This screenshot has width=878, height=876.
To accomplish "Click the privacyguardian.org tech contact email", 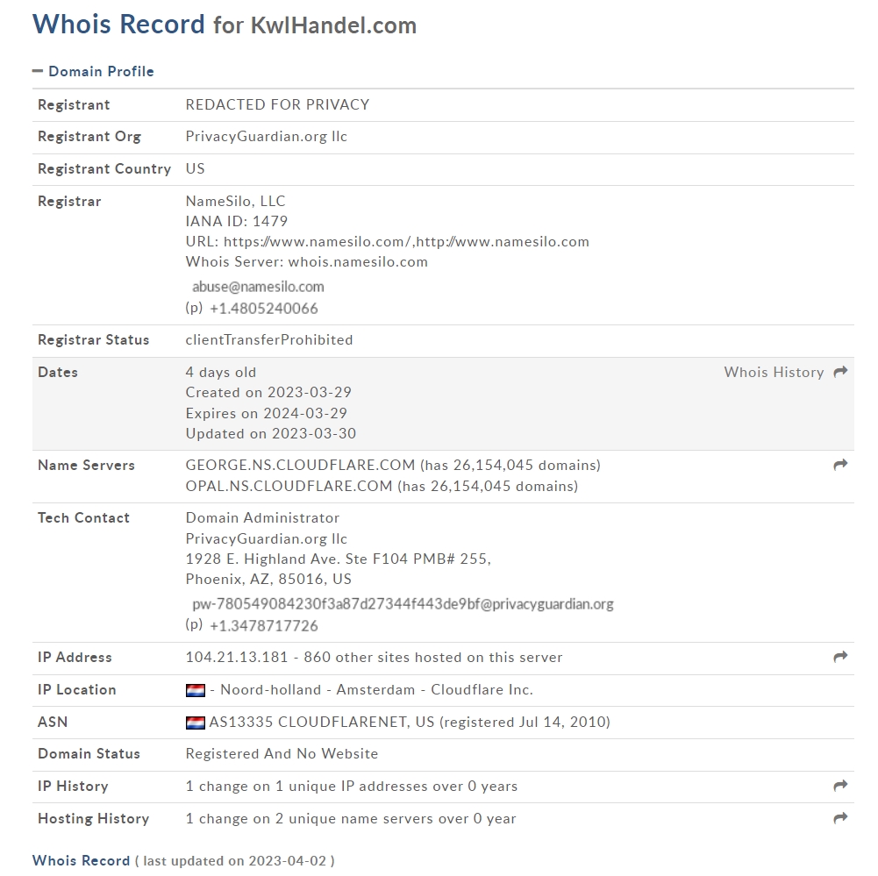I will (403, 604).
